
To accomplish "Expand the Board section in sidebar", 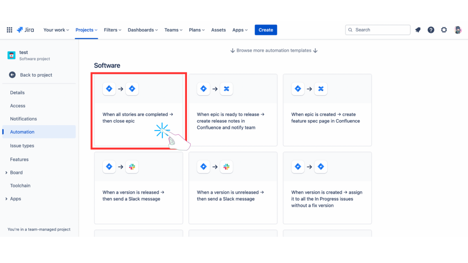I will (x=6, y=173).
